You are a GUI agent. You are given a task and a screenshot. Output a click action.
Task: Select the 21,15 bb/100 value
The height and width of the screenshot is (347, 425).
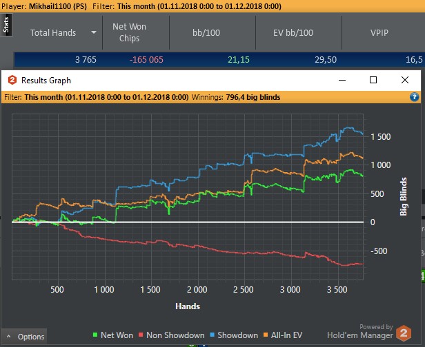coord(239,59)
